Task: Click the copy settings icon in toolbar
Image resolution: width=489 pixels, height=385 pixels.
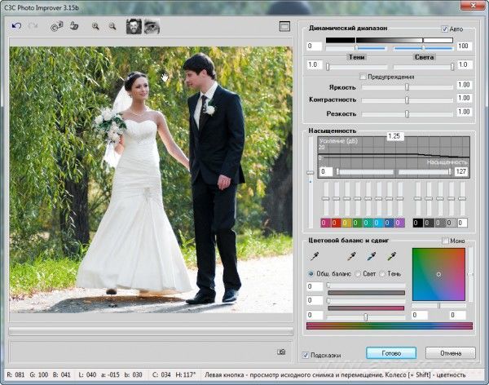Action: pos(56,26)
